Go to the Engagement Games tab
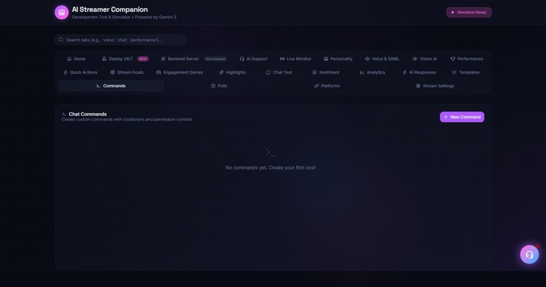546x287 pixels. coord(180,72)
